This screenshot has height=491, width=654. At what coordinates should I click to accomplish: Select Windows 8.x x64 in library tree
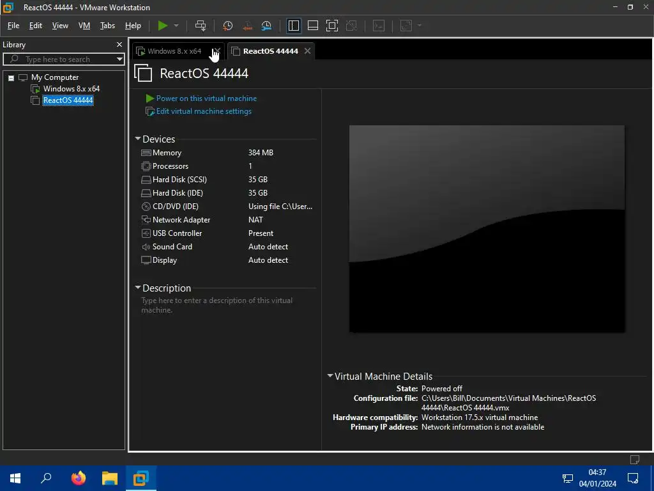tap(72, 88)
